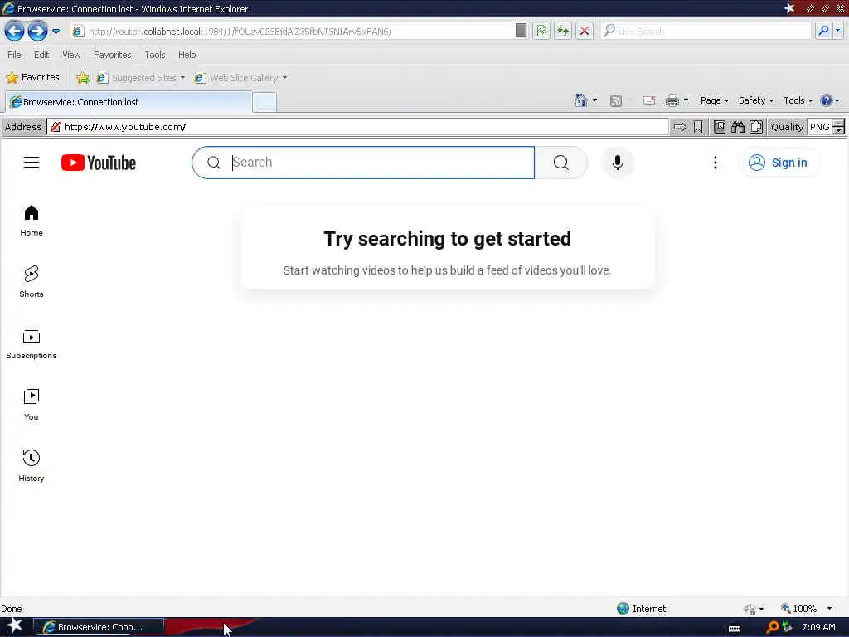Open the recent pages dropdown arrow
Screen dimensions: 849x637
click(x=56, y=32)
